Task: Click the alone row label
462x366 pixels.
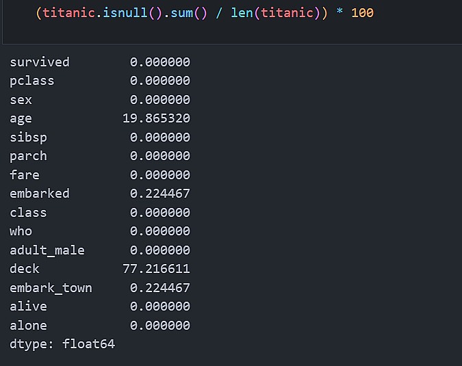Action: pyautogui.click(x=29, y=325)
